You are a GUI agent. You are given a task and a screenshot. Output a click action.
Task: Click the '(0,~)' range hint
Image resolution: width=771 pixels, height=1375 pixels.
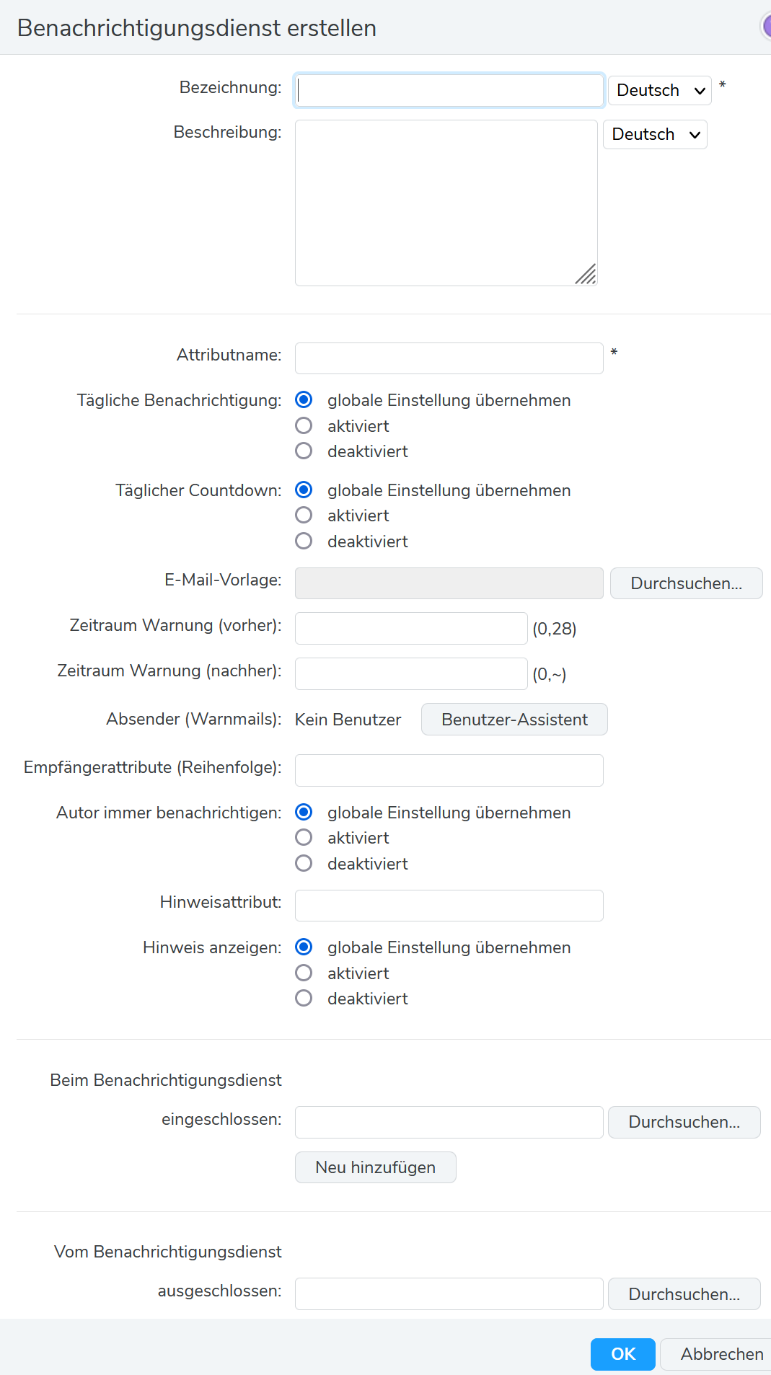tap(549, 674)
